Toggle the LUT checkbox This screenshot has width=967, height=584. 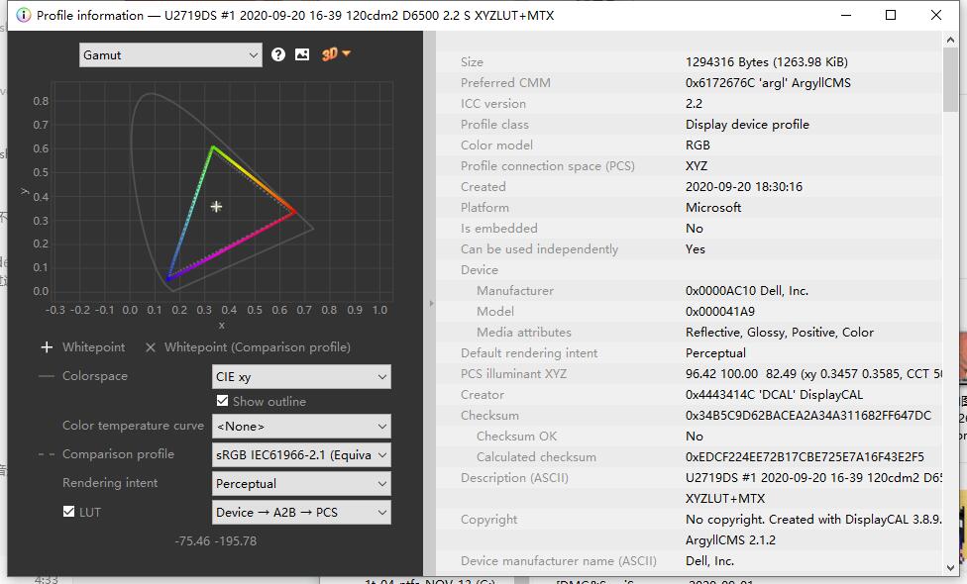click(69, 512)
